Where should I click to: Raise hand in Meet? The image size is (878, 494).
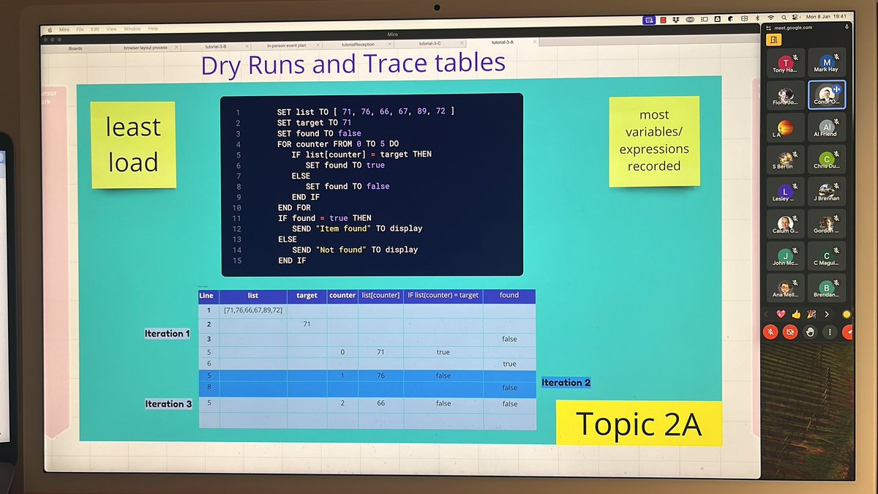[810, 332]
